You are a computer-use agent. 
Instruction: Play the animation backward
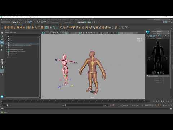pos(161,101)
